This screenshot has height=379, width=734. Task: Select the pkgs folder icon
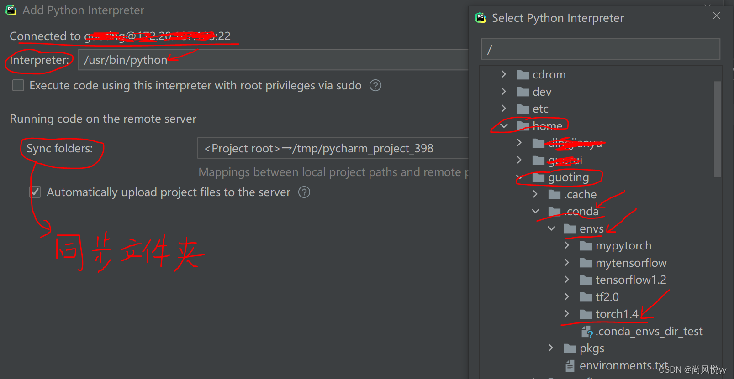tap(570, 349)
